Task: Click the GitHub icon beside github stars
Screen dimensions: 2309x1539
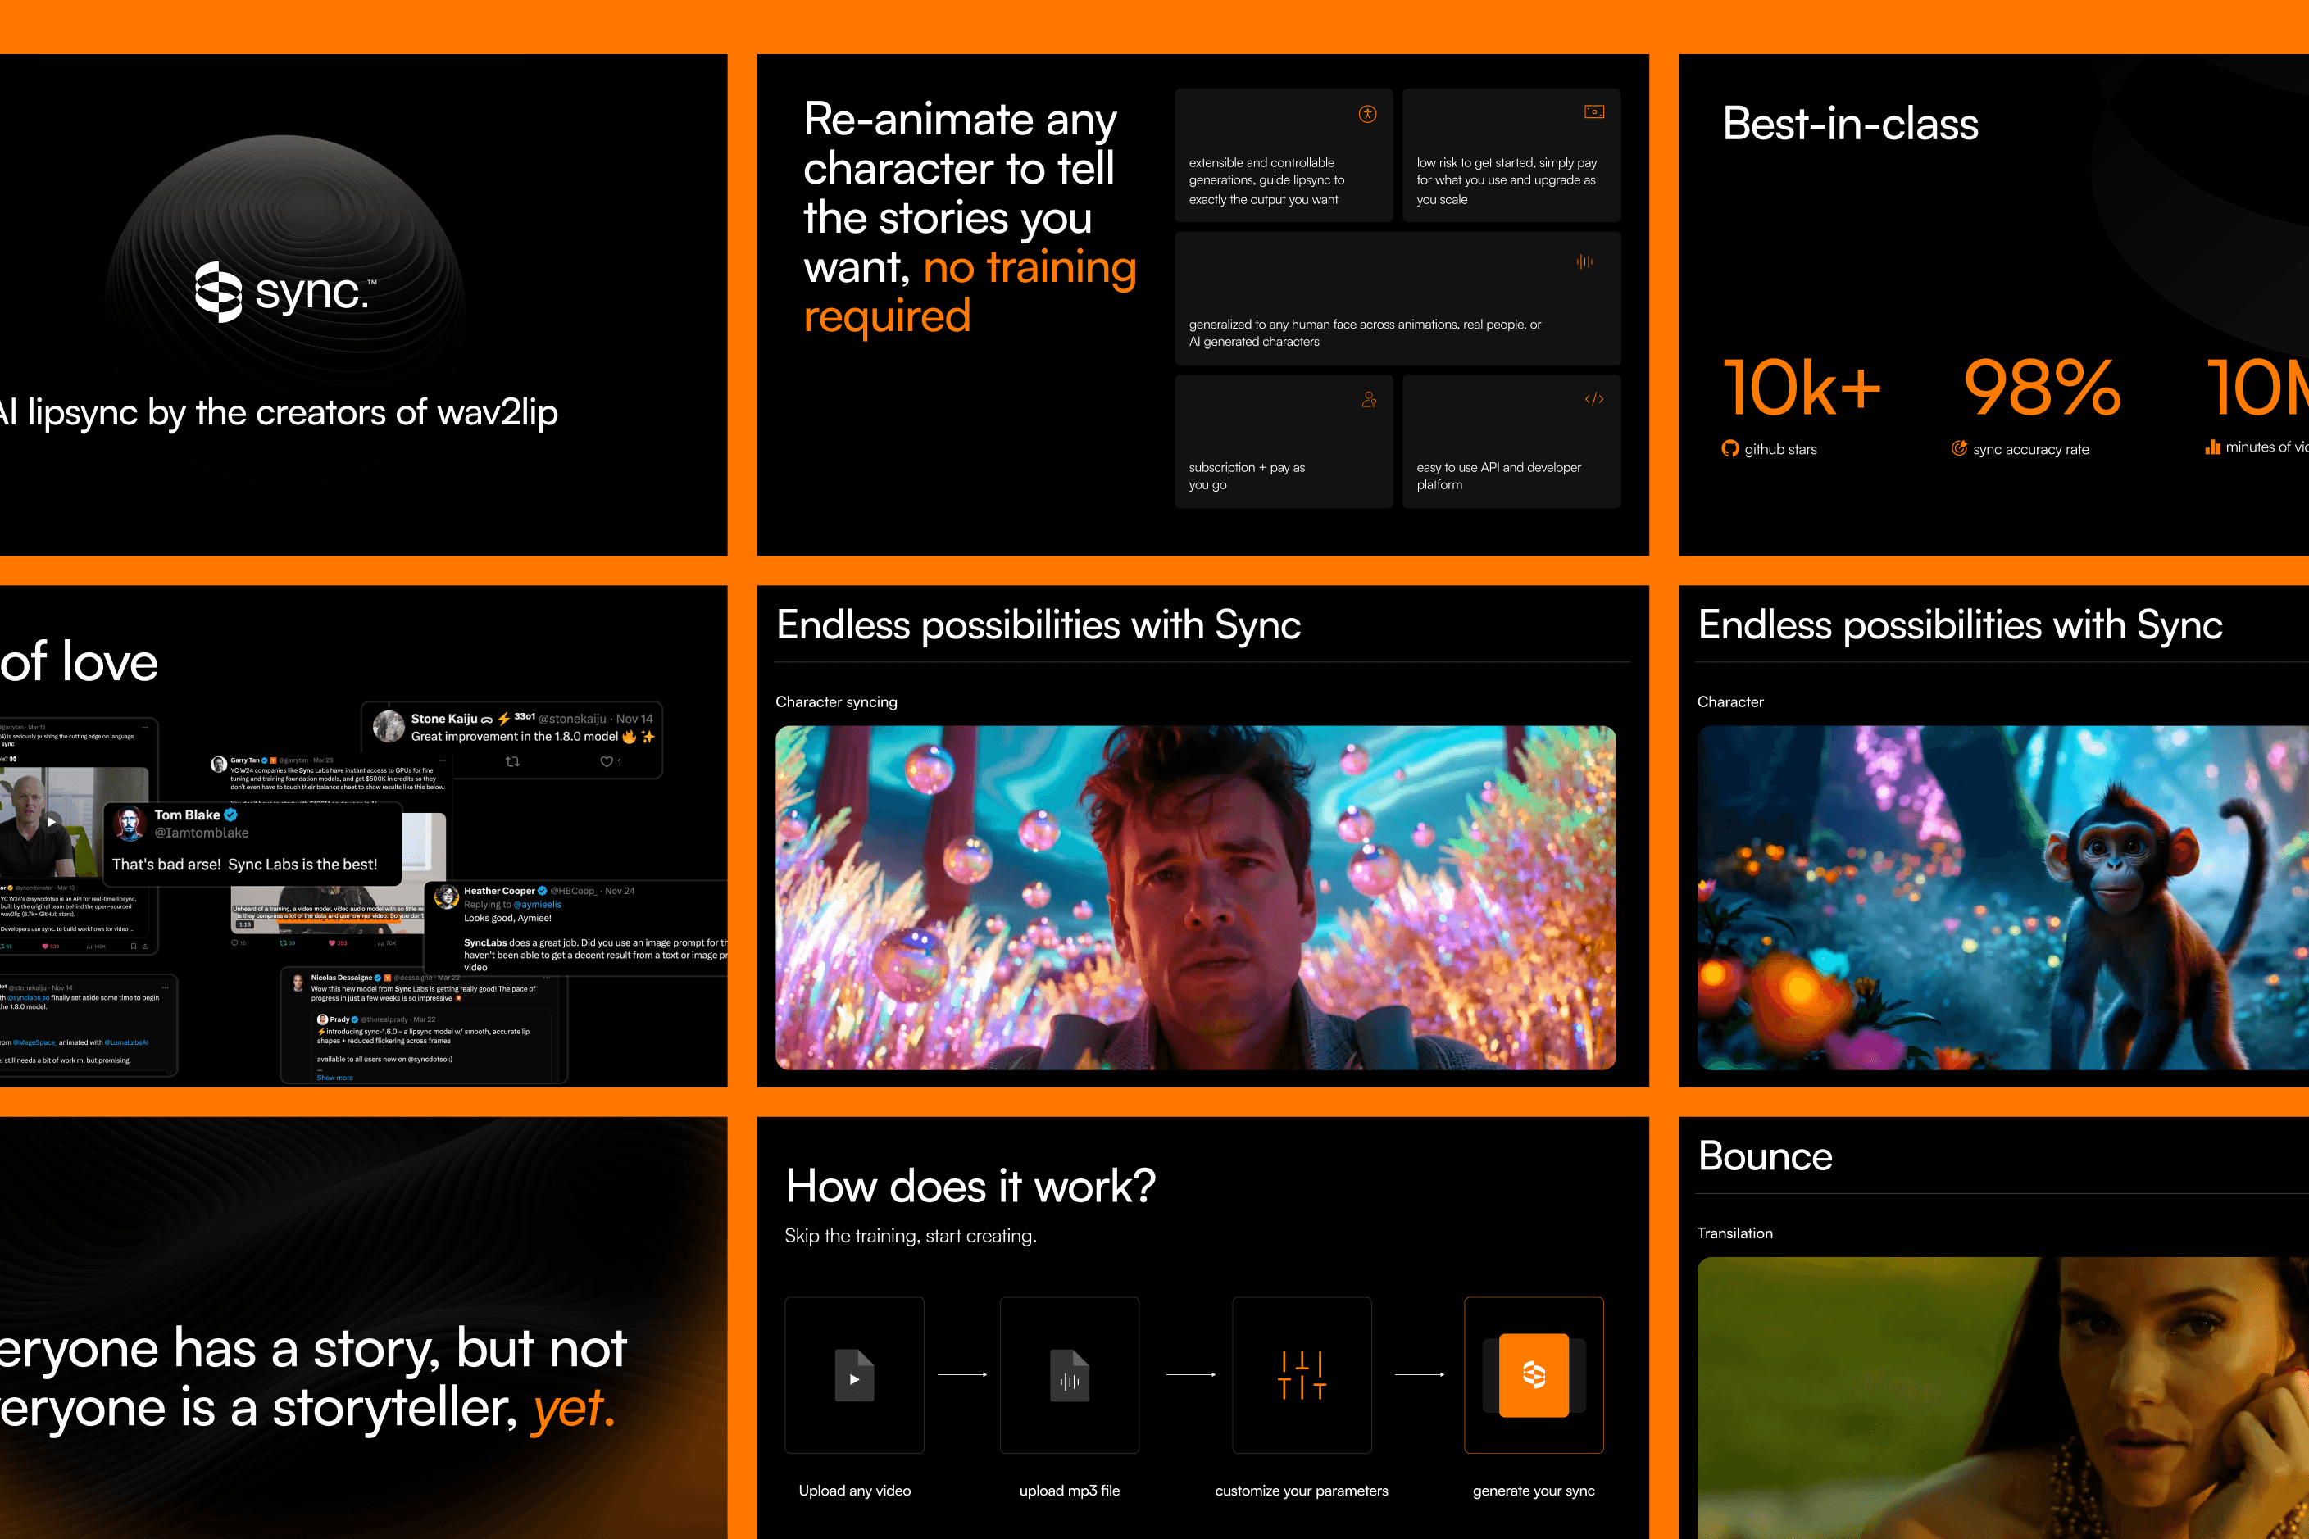Action: pyautogui.click(x=1729, y=448)
